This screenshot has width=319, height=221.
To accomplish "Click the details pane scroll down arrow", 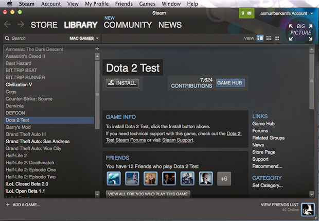I will click(311, 194).
